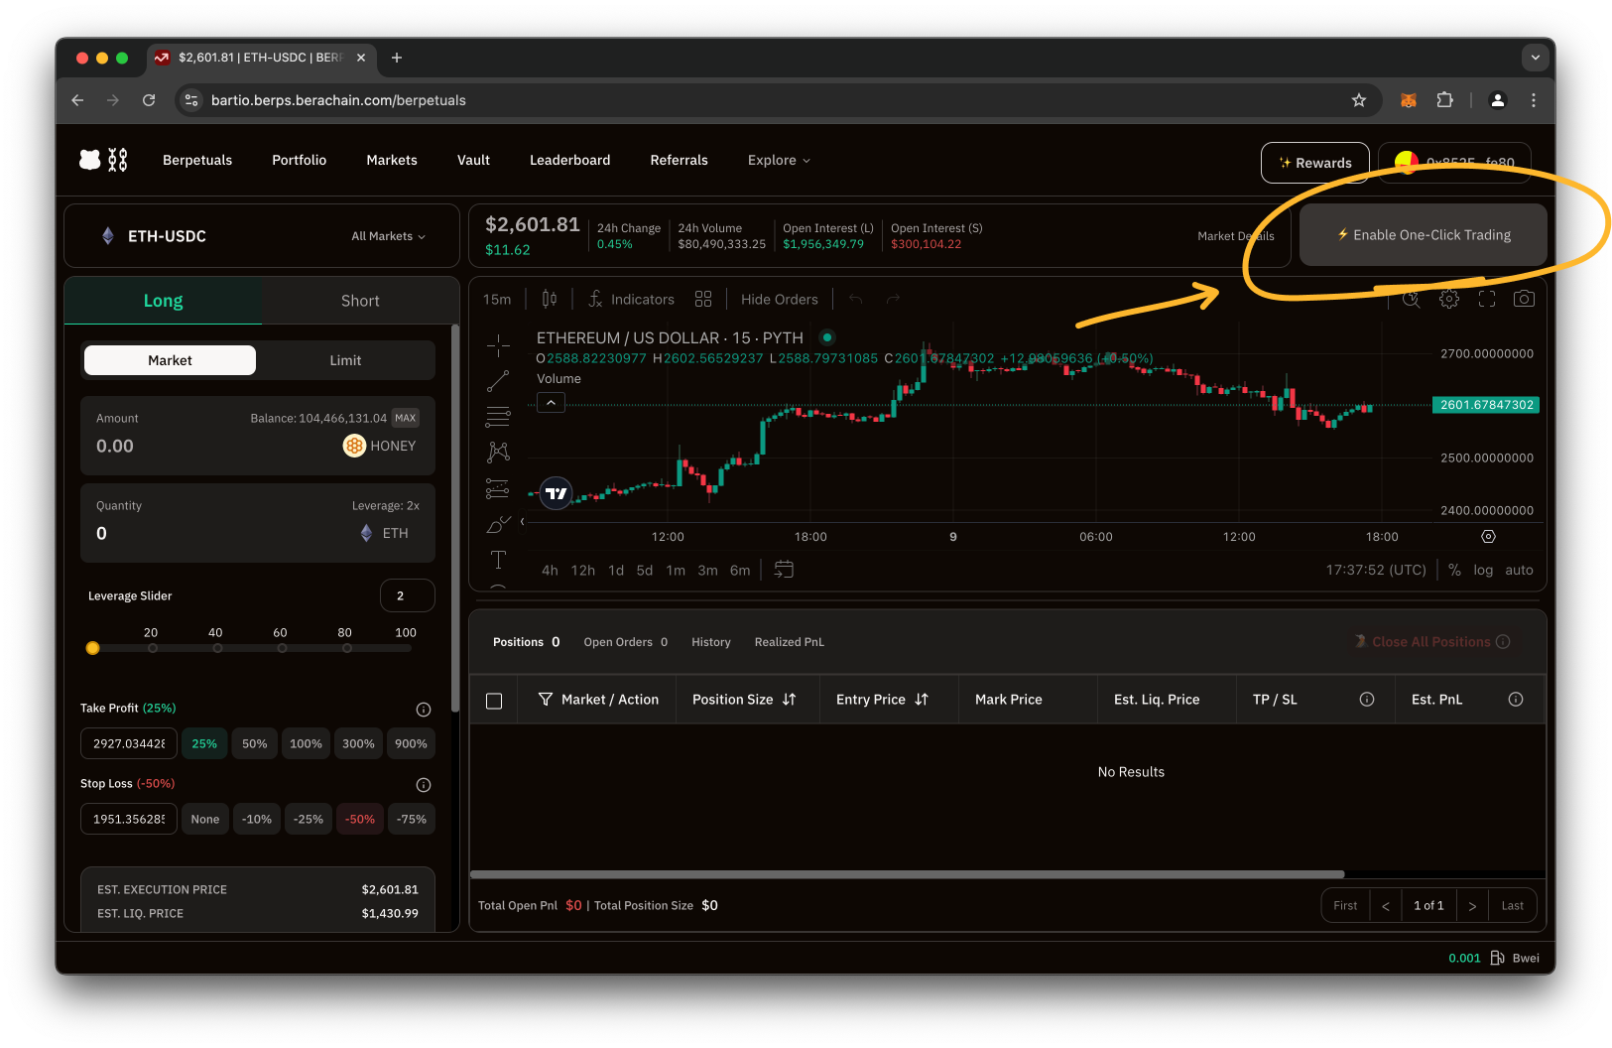1612x1048 pixels.
Task: Show Est. PnL column info
Action: click(1516, 700)
